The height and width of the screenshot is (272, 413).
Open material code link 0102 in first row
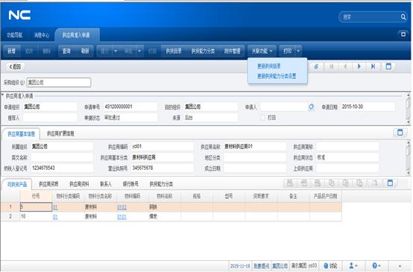point(122,207)
